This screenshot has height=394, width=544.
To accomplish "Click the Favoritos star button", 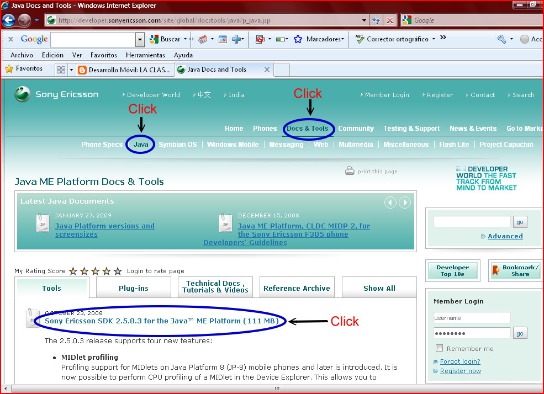I will click(24, 68).
